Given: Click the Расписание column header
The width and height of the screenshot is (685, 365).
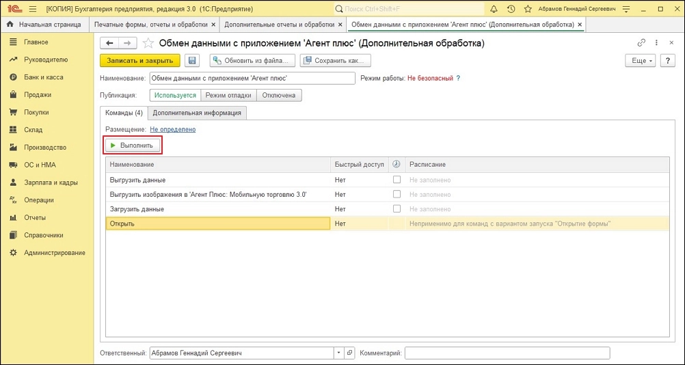Looking at the screenshot, I should 537,164.
